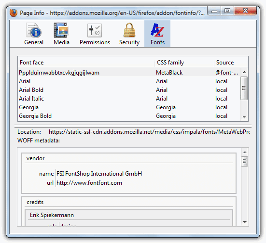This screenshot has width=266, height=243.
Task: Click the credits section heading
Action: pyautogui.click(x=35, y=202)
